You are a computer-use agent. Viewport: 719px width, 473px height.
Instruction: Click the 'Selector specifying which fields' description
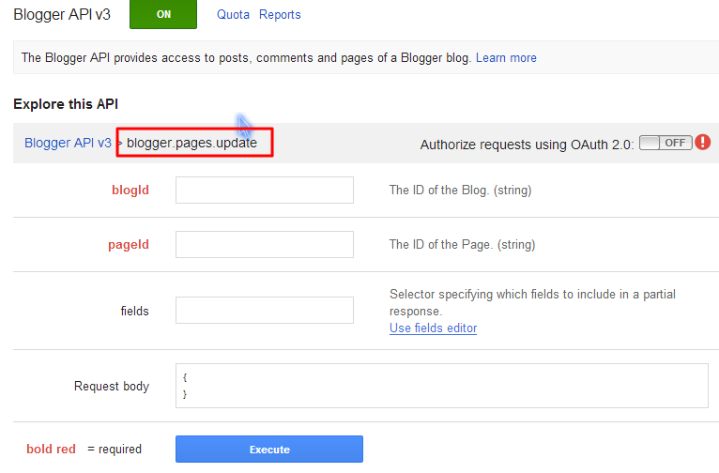point(532,302)
